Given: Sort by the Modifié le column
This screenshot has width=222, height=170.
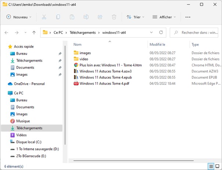Looking at the screenshot, I should click(x=158, y=44).
